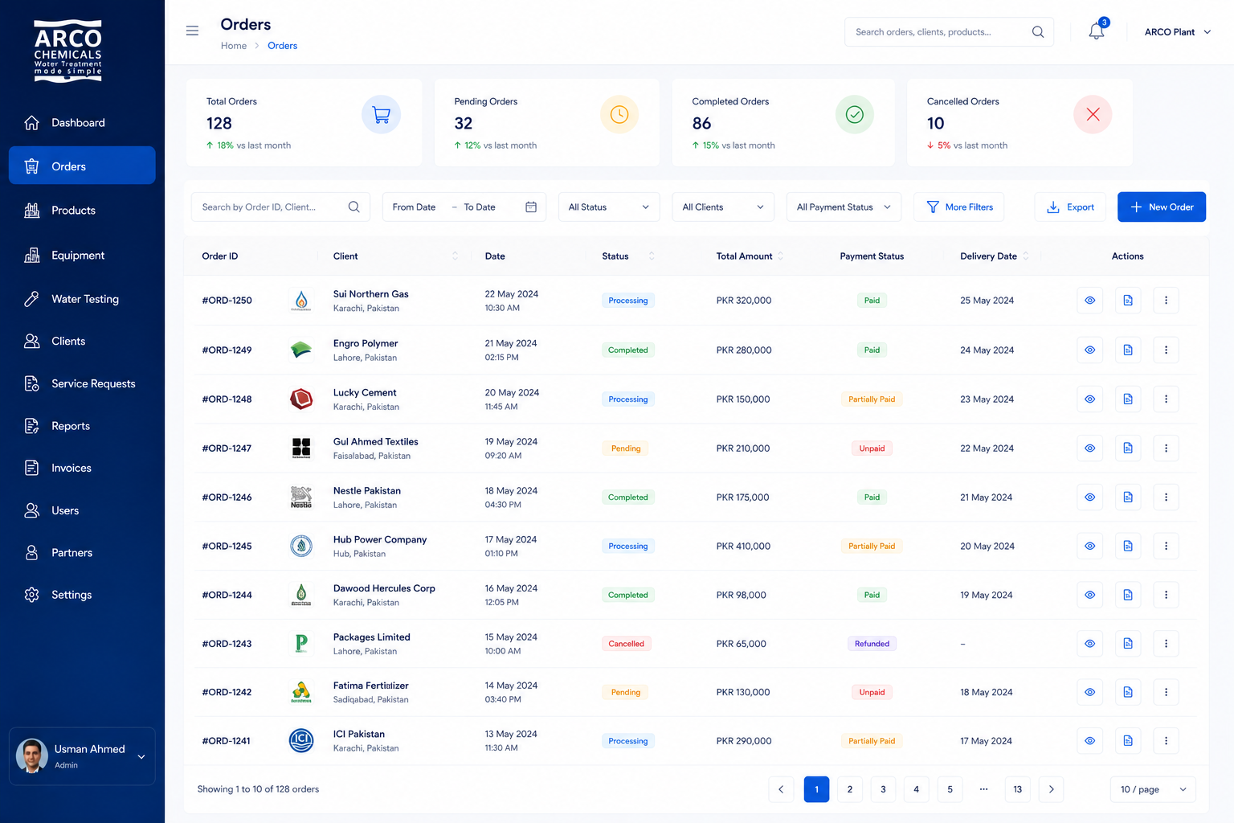Open More Filters
This screenshot has height=823, width=1234.
[959, 207]
